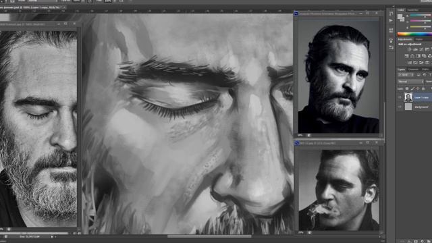Screen dimensions: 432x243
Task: Switch to the Channels tab
Action: [414, 70]
